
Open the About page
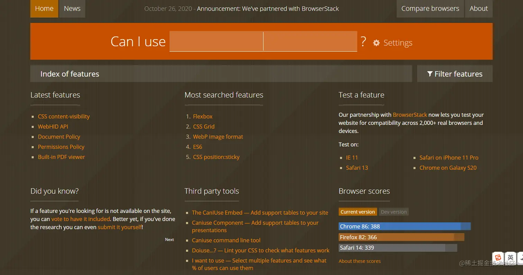[x=478, y=9]
